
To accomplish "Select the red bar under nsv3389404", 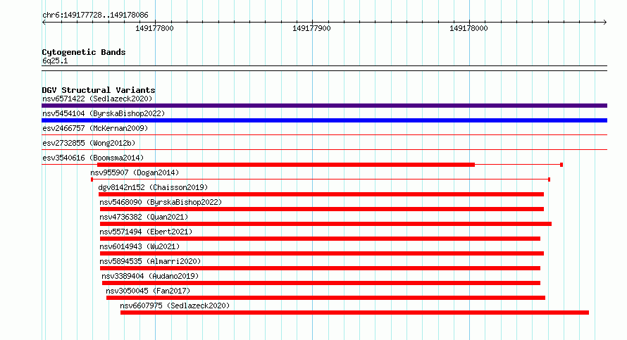I will coord(321,283).
